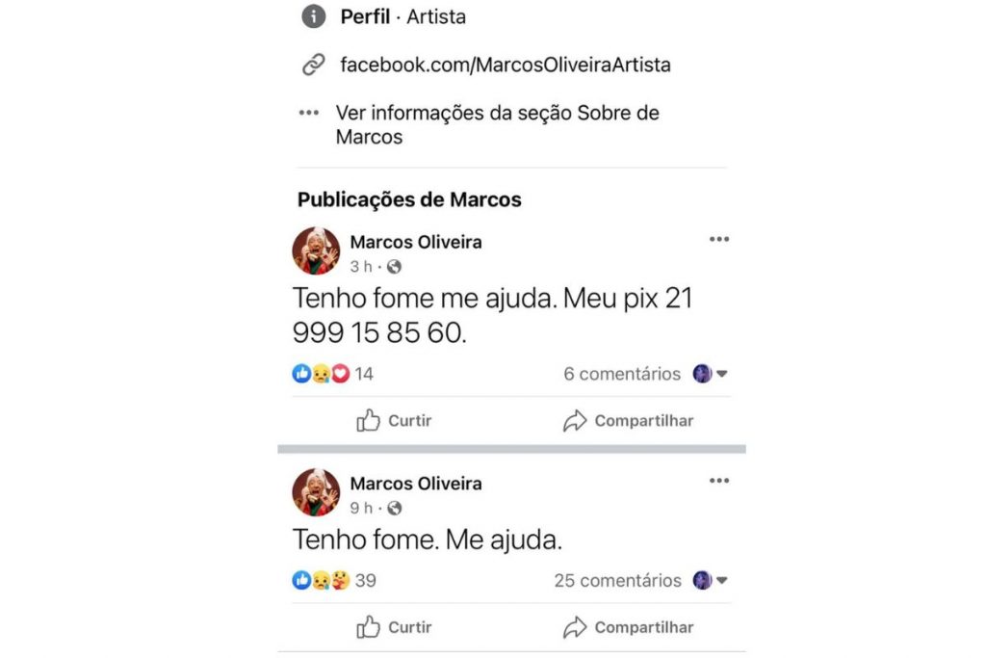Viewport: 986px width, 658px height.
Task: Click '25 comentários' on the second post
Action: click(x=617, y=580)
